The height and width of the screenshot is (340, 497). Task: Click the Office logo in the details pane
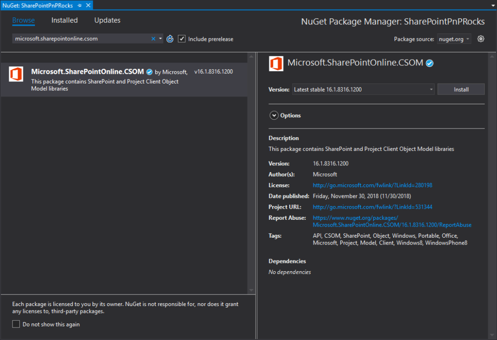(x=276, y=64)
